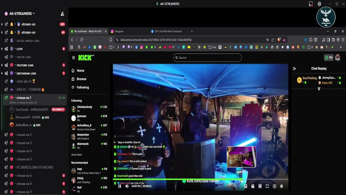The image size is (346, 195).
Task: Open Kick profile avatar menu
Action: point(337,57)
